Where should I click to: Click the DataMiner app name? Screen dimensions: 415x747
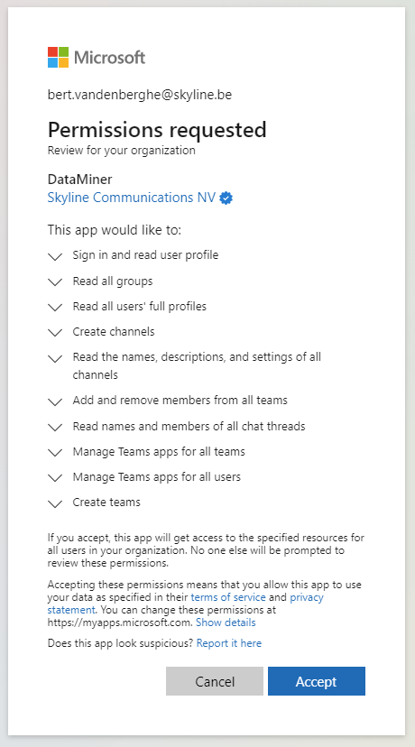point(80,180)
